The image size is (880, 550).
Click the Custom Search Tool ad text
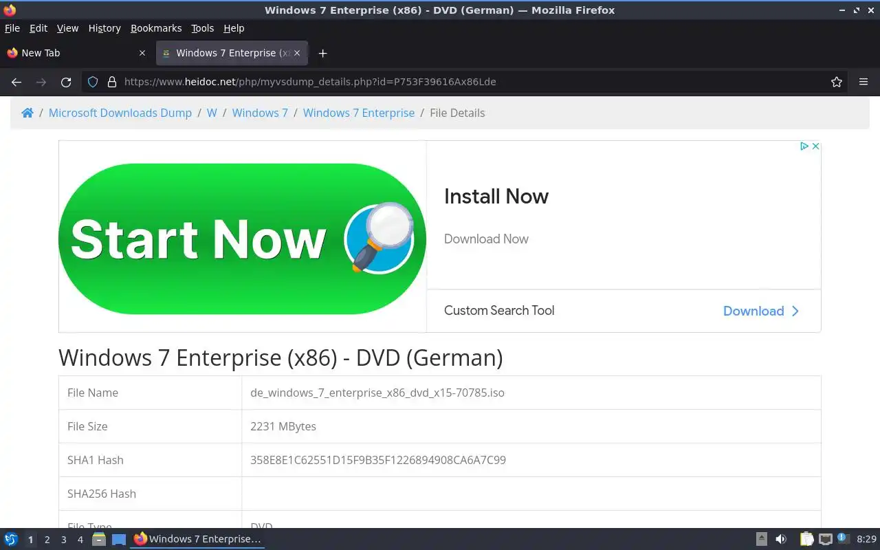click(499, 311)
